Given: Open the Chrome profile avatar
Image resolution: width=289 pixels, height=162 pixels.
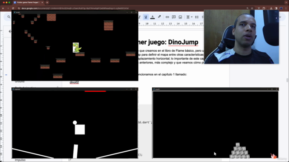Looking at the screenshot, I should (281, 8).
